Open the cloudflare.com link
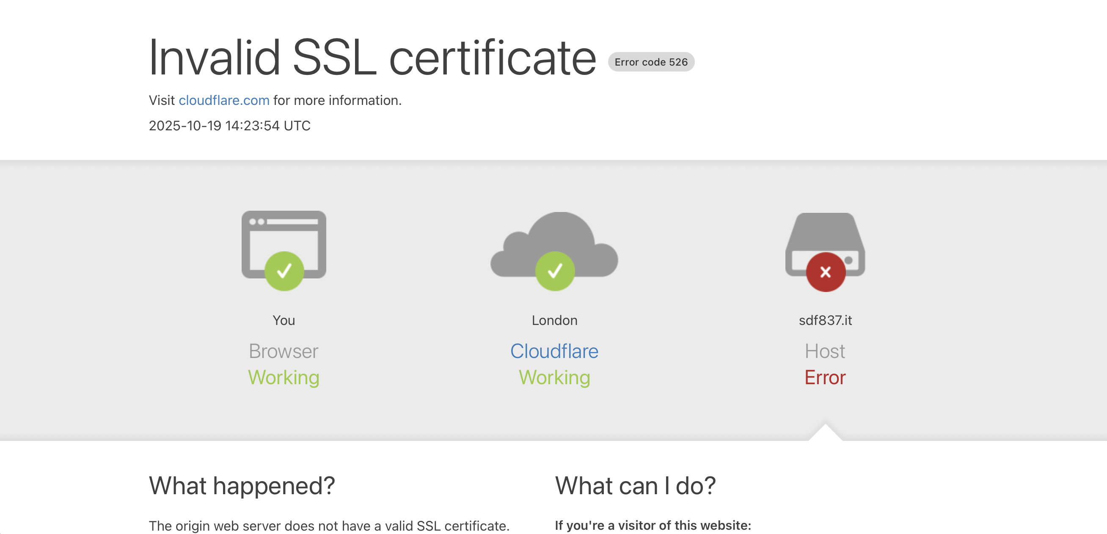Screen dimensions: 1107x534 click(x=224, y=100)
